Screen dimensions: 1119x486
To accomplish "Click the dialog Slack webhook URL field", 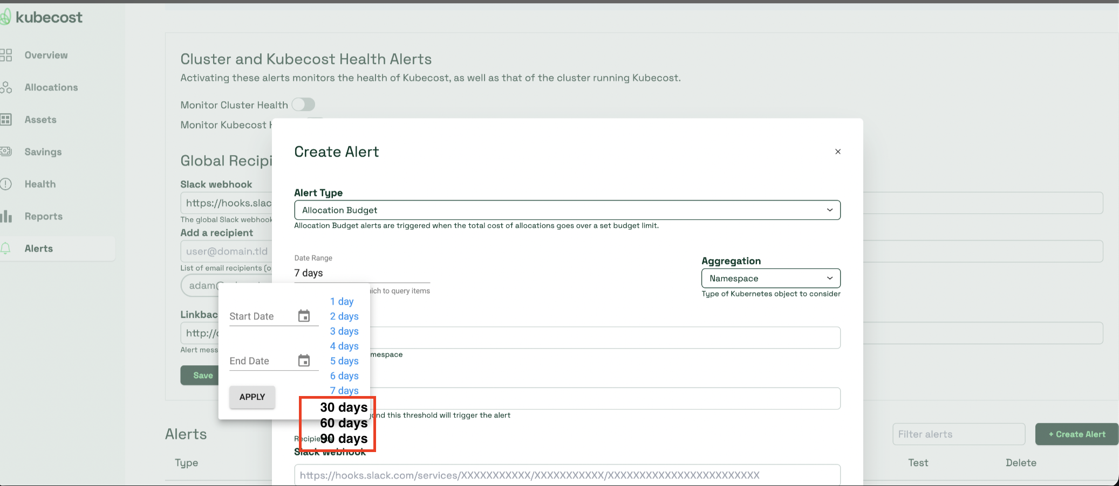I will tap(567, 475).
